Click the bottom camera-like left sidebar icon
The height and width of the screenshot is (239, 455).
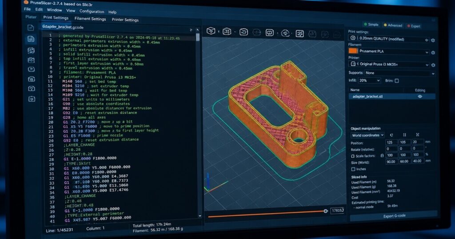[32, 99]
